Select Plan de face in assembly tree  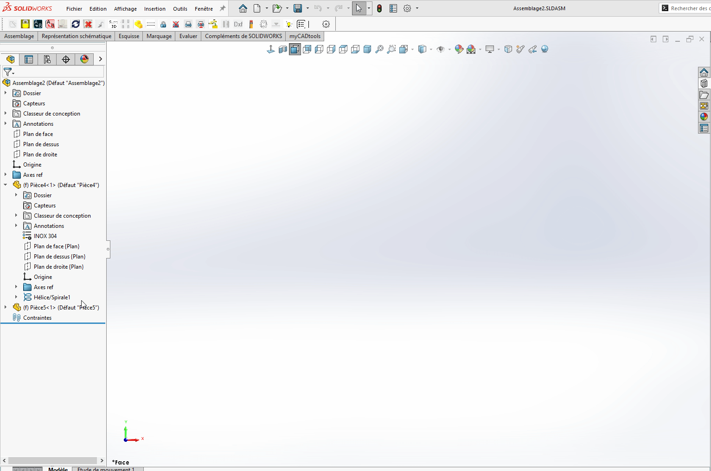(38, 134)
